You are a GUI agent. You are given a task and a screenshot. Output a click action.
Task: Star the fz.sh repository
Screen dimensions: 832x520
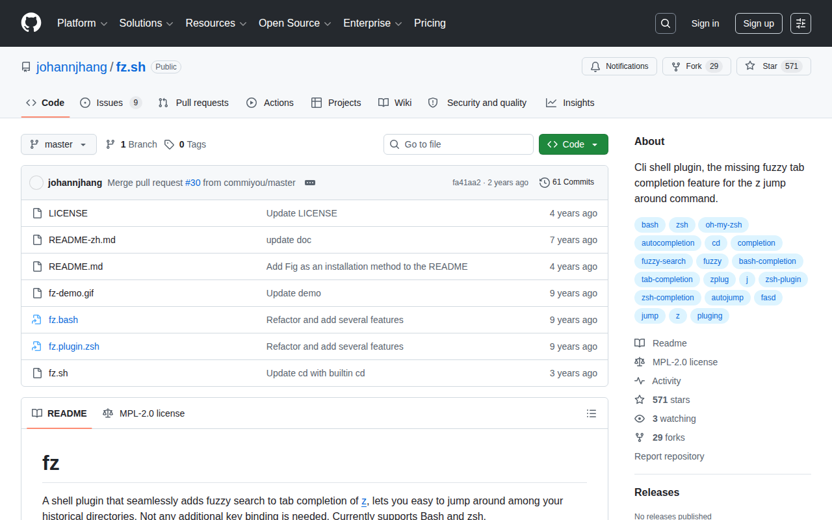click(773, 66)
